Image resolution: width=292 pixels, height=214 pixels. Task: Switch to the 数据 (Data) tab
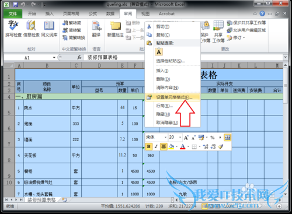coord(110,13)
